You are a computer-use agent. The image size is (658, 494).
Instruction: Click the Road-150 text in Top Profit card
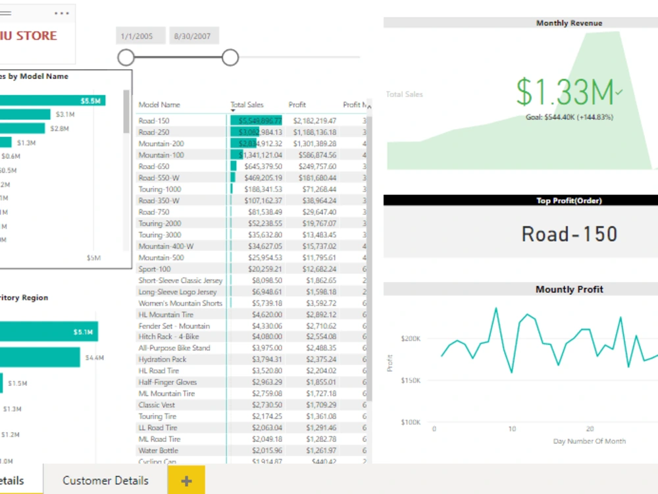(x=569, y=233)
